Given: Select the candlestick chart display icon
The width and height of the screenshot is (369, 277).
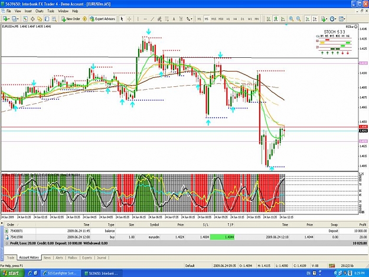Looking at the screenshot, I should (x=276, y=19).
